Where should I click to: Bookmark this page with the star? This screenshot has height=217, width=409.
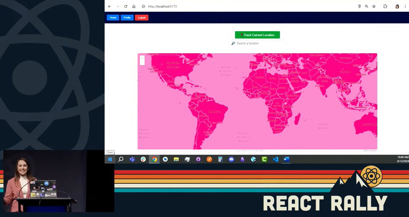click(x=374, y=6)
